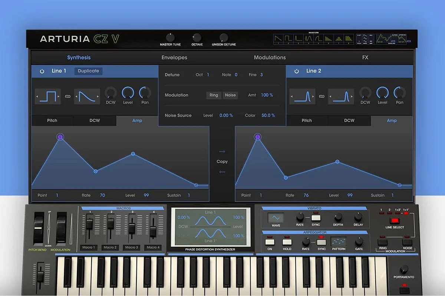Image resolution: width=445 pixels, height=296 pixels.
Task: Open the Arpeggiator PATTERN display
Action: (339, 242)
